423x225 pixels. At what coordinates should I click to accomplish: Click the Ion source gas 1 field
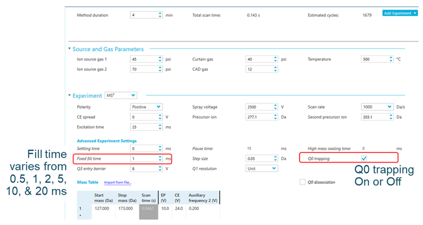click(143, 59)
